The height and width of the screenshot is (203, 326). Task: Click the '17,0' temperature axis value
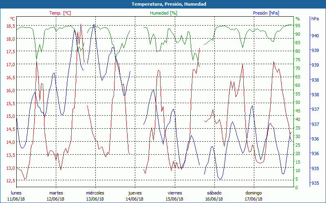(11, 65)
